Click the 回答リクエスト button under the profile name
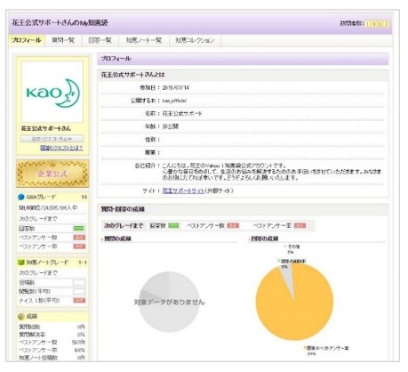The image size is (408, 372). pyautogui.click(x=52, y=139)
